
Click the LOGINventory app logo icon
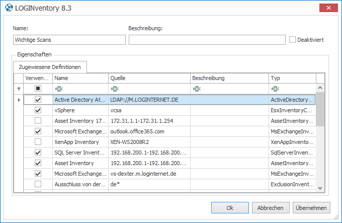tap(9, 8)
